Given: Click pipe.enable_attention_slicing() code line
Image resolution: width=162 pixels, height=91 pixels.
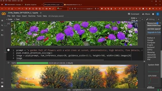Looking at the screenshot, I should (34, 53).
